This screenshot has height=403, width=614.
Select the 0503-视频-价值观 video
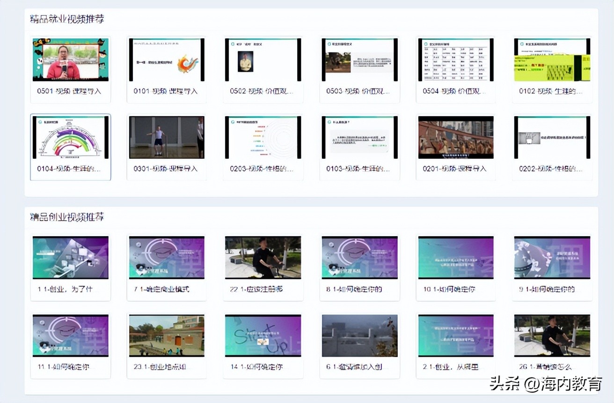pos(359,59)
